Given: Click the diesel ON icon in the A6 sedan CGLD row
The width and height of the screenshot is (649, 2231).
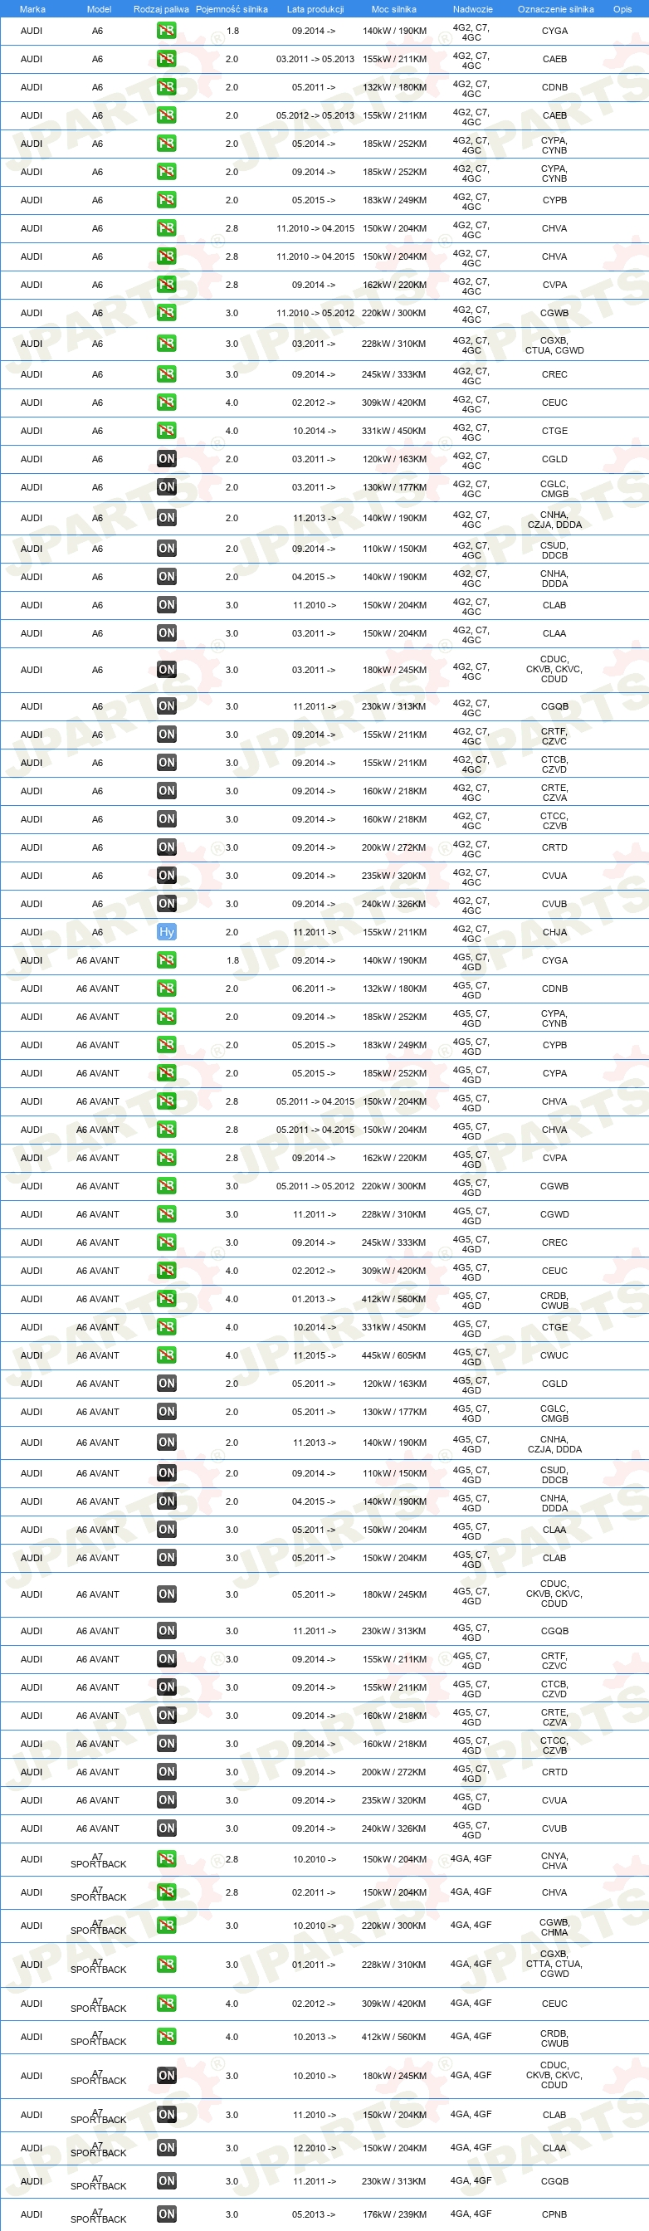Looking at the screenshot, I should click(166, 459).
